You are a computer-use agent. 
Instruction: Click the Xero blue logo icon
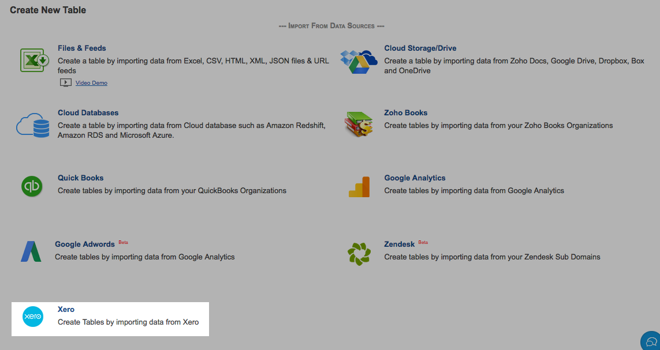33,317
